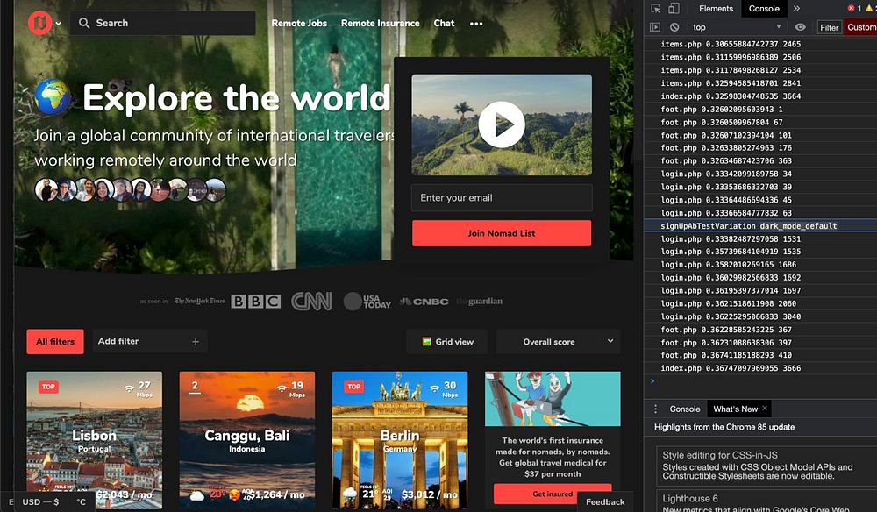Open the Remote Jobs link

pyautogui.click(x=299, y=23)
